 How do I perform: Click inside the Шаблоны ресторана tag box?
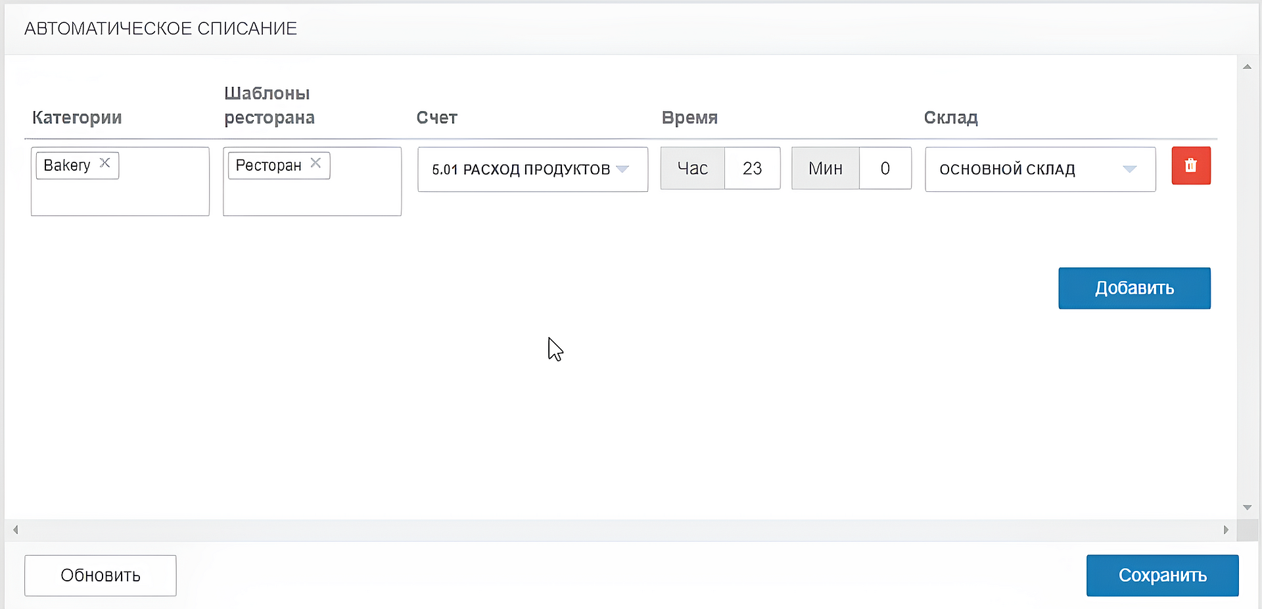click(312, 197)
